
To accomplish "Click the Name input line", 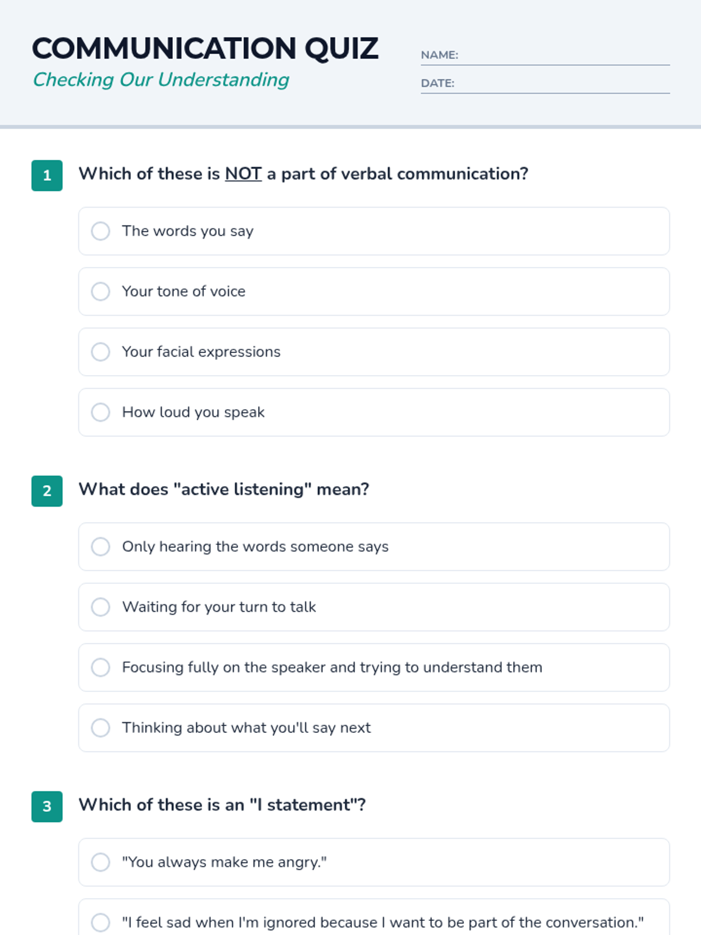I will click(563, 56).
